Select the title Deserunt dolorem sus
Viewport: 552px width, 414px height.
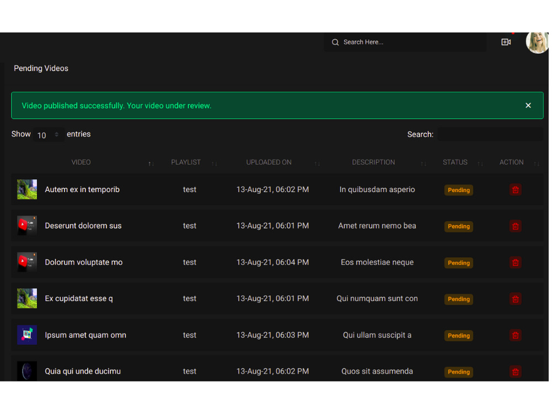[x=83, y=226]
